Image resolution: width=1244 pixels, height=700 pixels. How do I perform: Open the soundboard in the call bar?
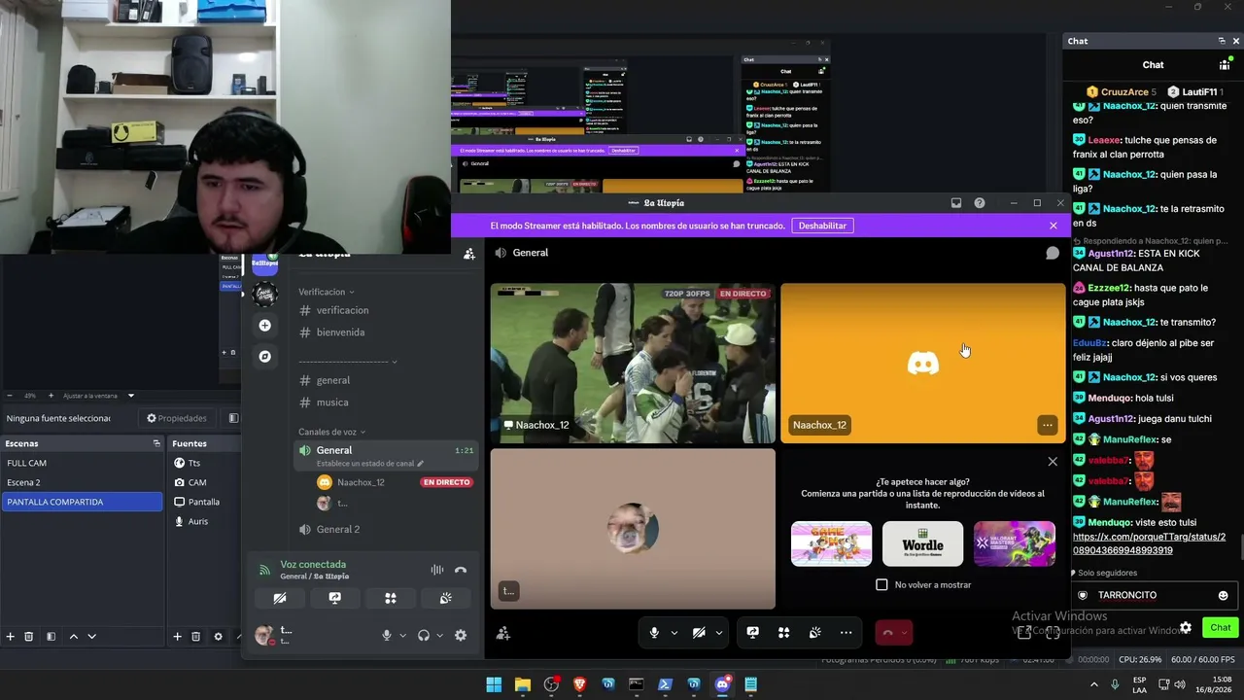(814, 633)
